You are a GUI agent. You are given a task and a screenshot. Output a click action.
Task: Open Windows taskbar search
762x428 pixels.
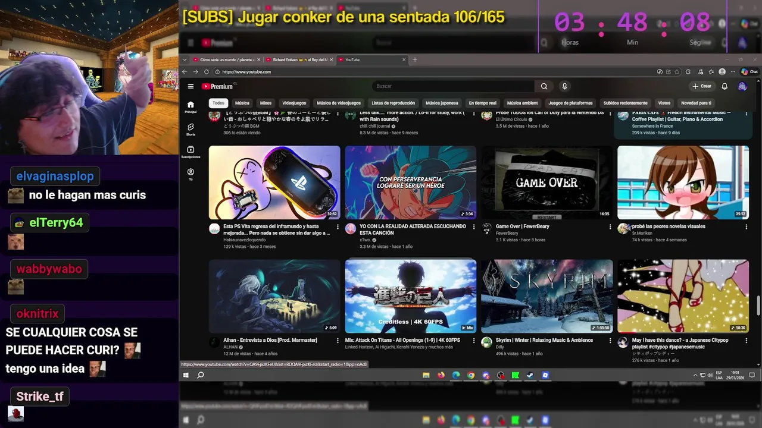coord(201,375)
